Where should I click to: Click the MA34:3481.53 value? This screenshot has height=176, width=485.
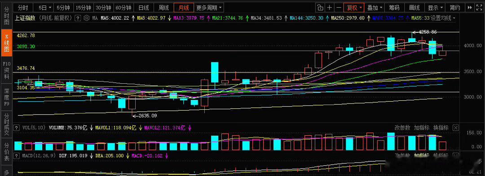266,18
